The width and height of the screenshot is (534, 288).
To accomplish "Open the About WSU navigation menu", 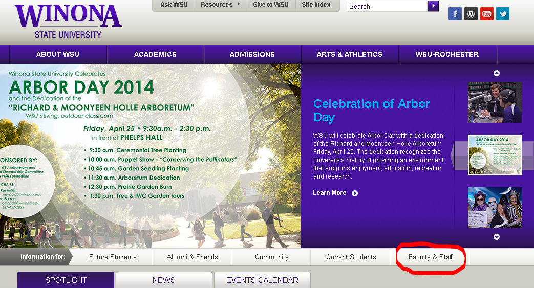I will (x=58, y=54).
